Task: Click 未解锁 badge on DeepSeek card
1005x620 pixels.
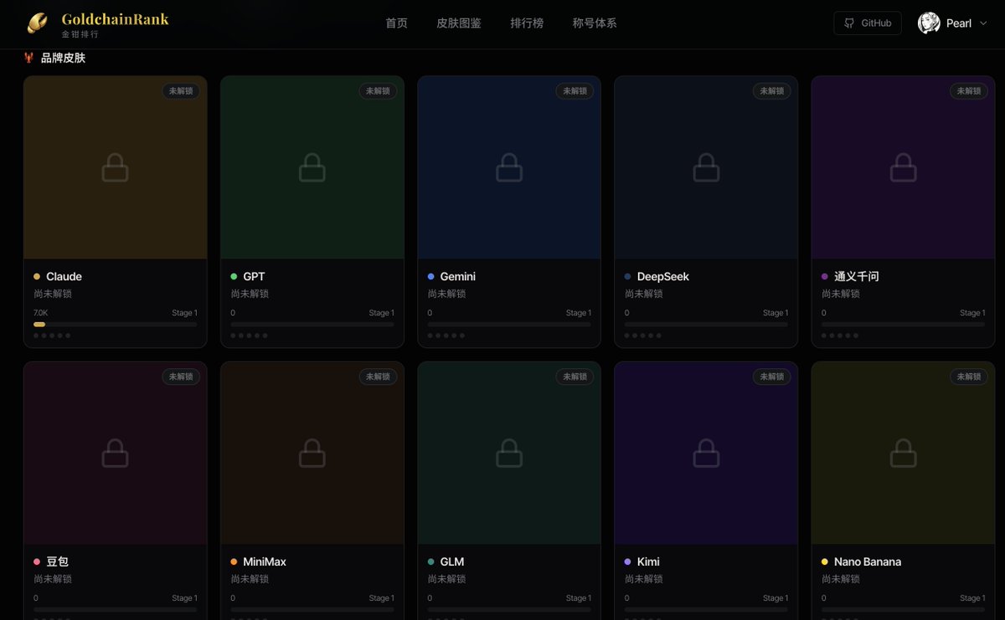Action: [771, 91]
